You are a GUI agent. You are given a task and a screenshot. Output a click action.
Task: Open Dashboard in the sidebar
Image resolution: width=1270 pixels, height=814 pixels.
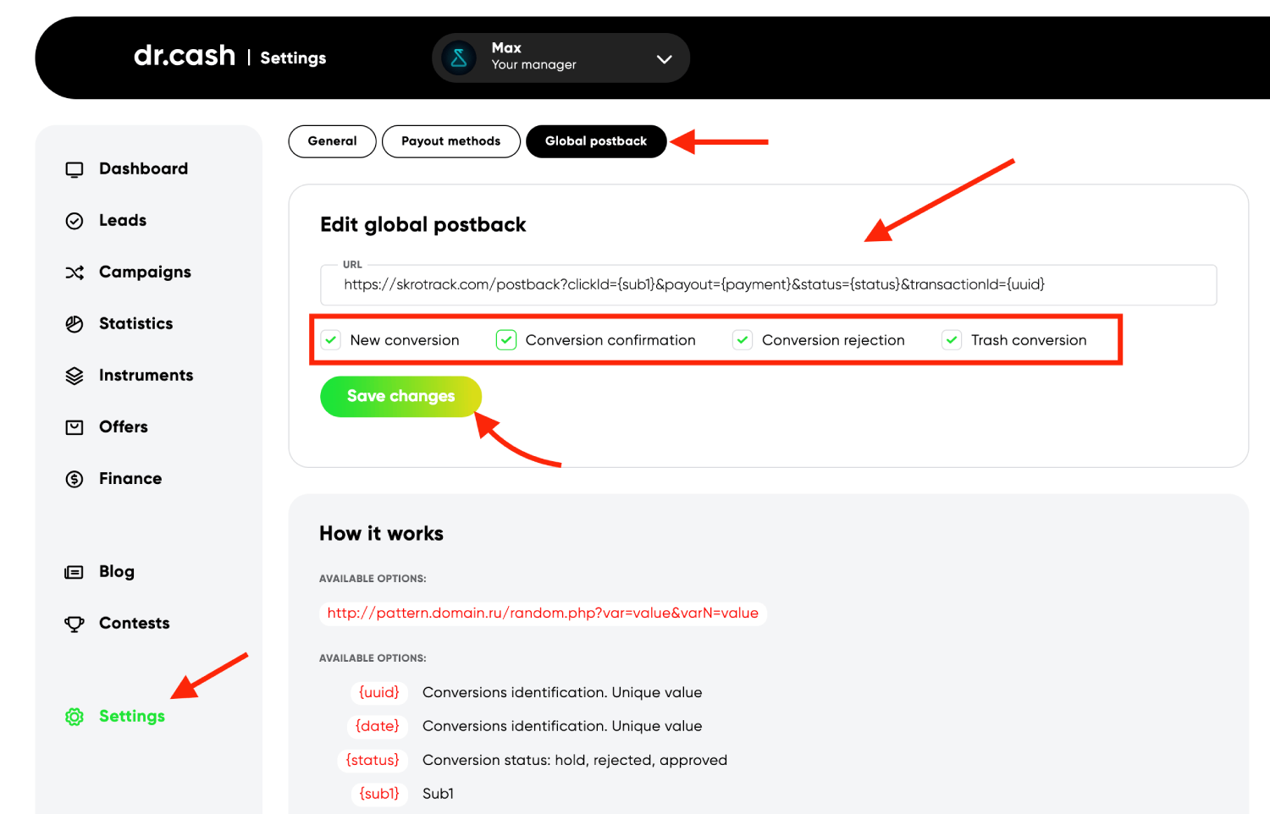143,168
